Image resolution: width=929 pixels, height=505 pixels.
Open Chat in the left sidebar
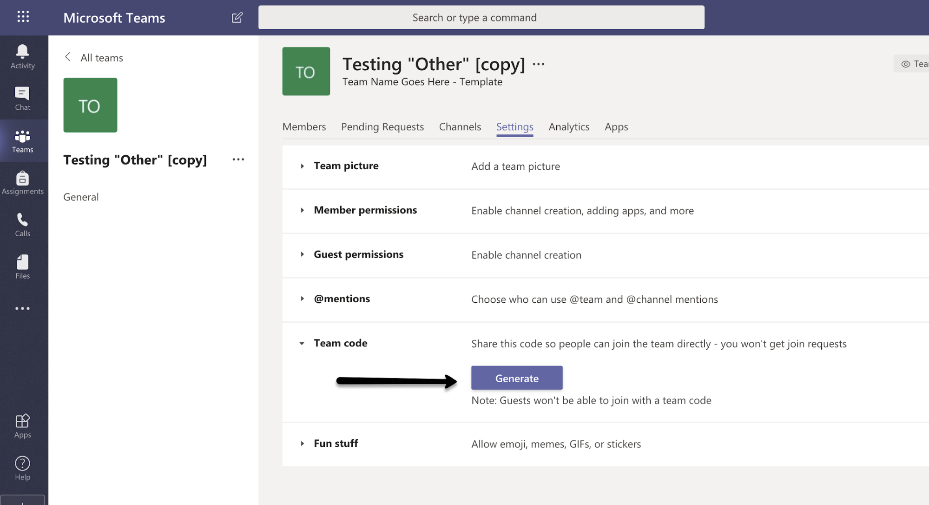(x=22, y=99)
